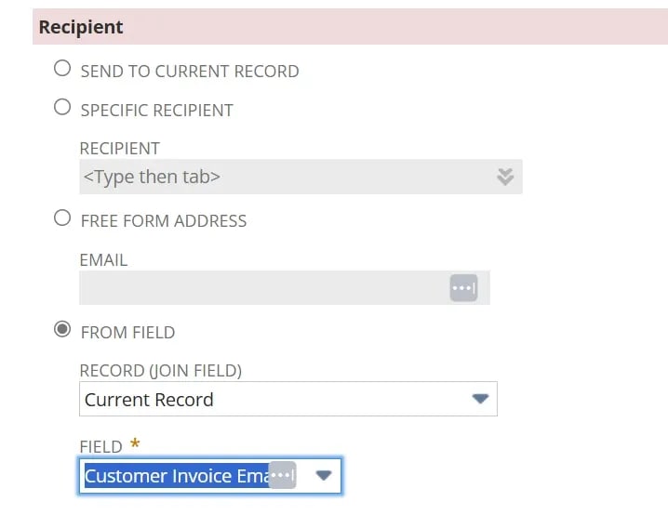Click the Customer Invoice Email field text

[x=177, y=476]
